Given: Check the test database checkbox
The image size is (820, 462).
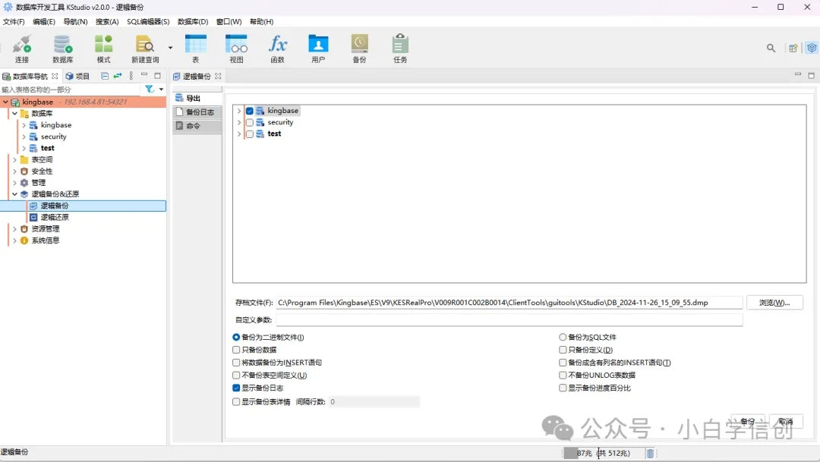Looking at the screenshot, I should pos(250,134).
